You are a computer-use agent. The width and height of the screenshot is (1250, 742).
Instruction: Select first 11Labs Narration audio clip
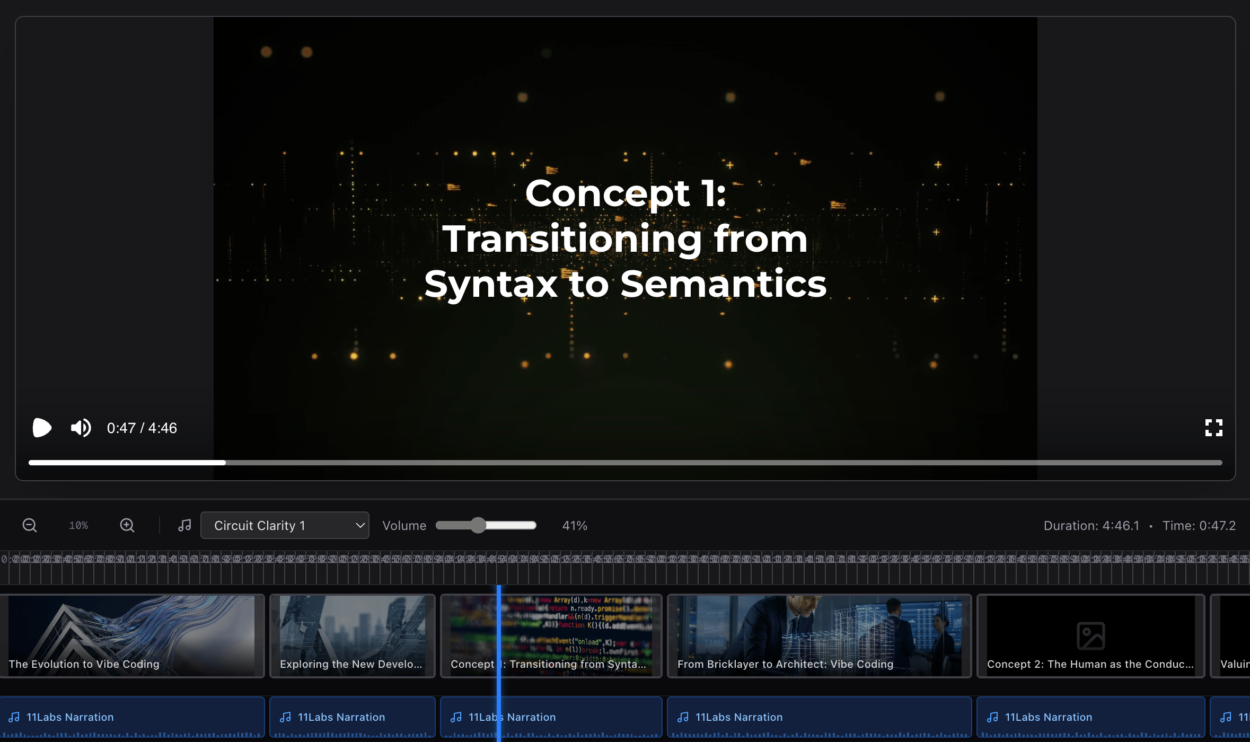click(x=131, y=717)
